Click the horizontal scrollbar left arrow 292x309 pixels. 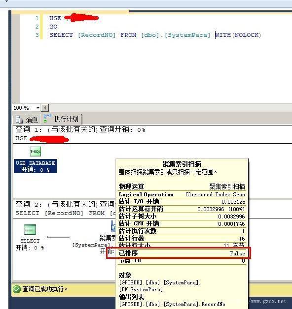45,108
